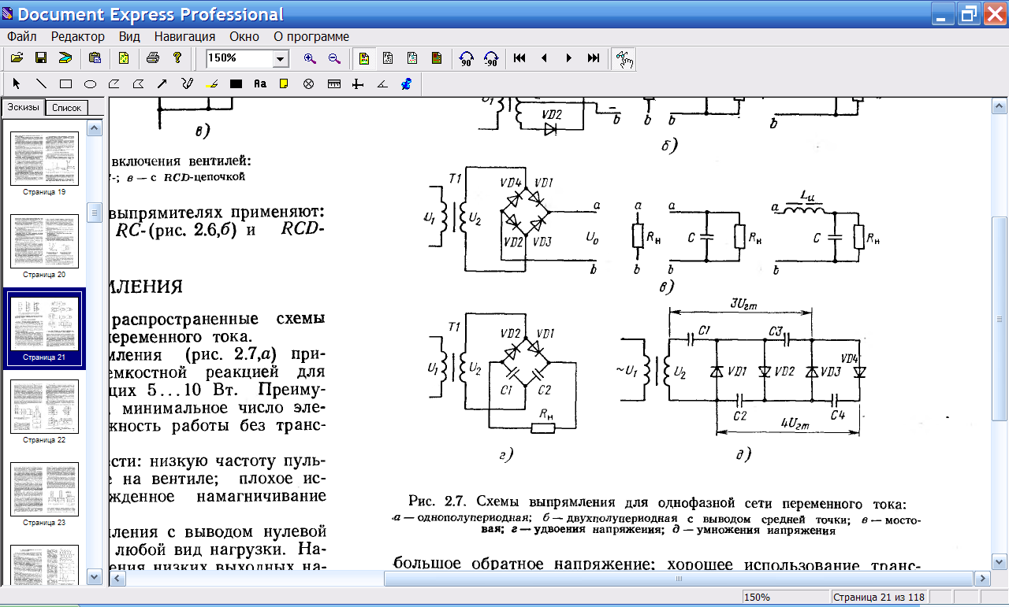Click the document scroll-left arrow
This screenshot has width=1009, height=607.
117,579
